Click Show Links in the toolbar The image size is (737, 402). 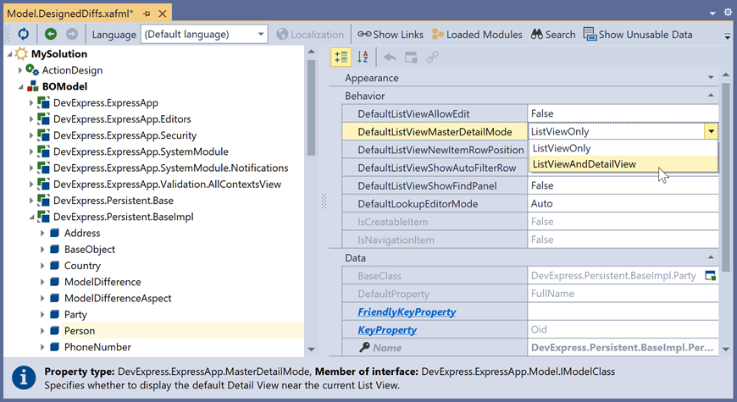pos(391,35)
